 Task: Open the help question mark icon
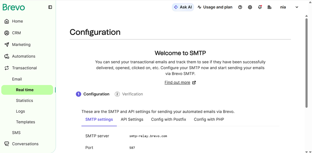[240, 7]
